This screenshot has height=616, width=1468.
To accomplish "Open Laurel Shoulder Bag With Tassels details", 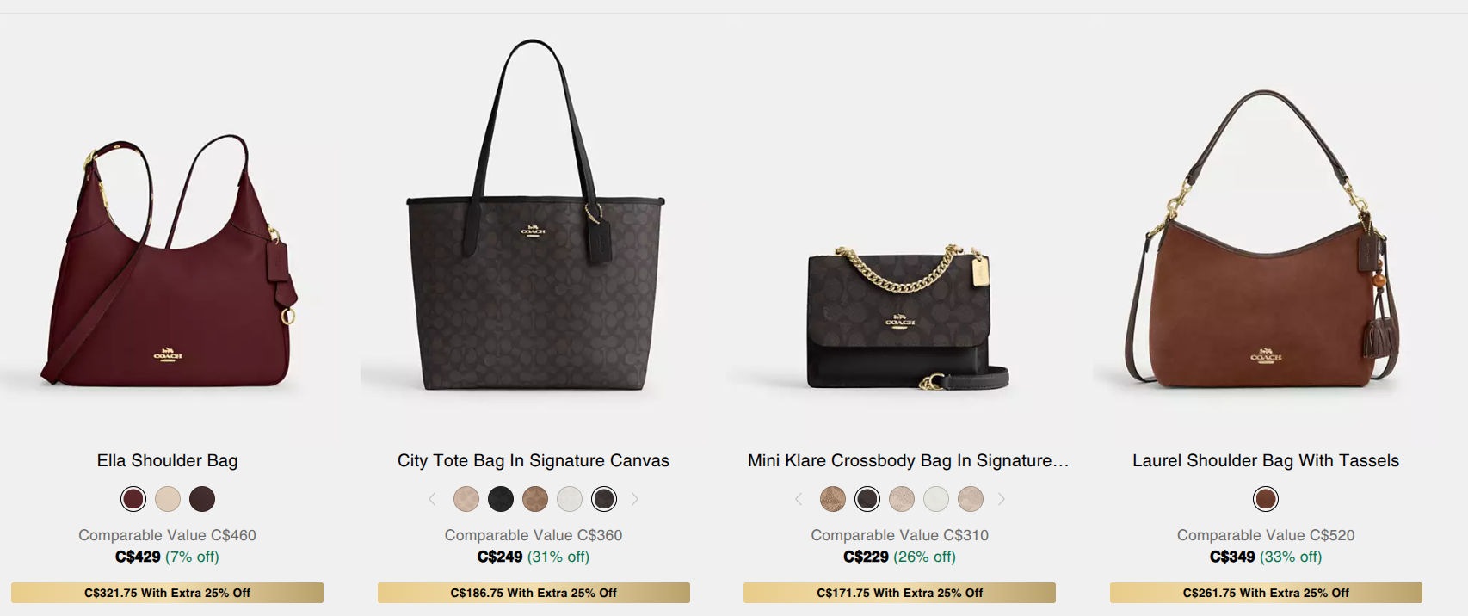I will [x=1265, y=460].
